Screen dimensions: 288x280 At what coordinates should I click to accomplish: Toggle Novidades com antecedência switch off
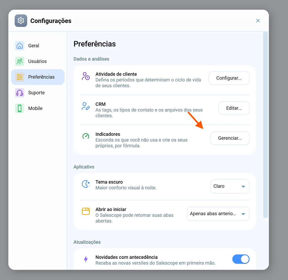pyautogui.click(x=241, y=259)
